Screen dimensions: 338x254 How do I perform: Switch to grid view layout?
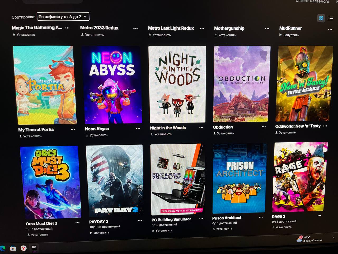tap(321, 18)
